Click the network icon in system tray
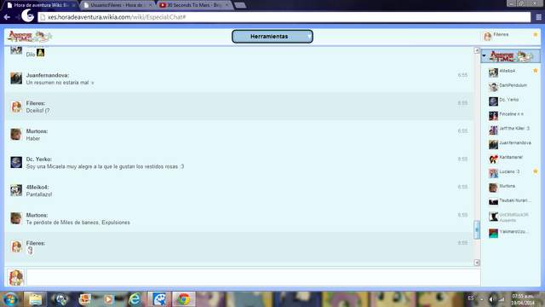The image size is (545, 307). point(501,299)
